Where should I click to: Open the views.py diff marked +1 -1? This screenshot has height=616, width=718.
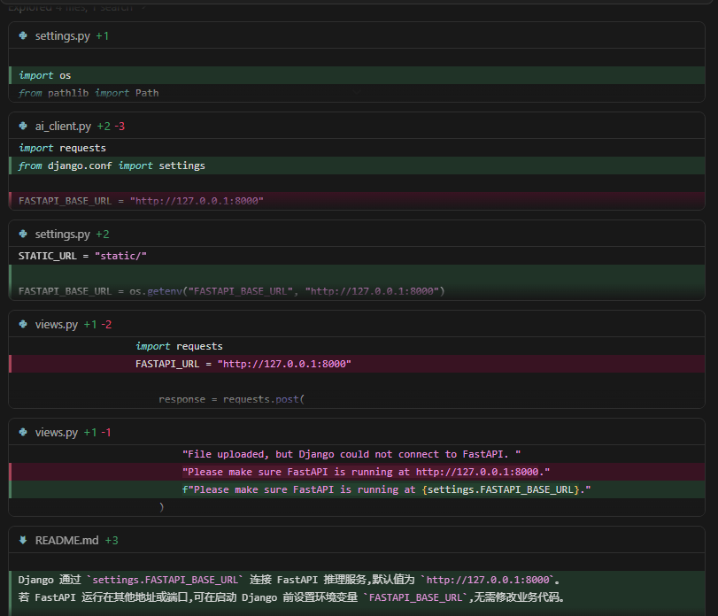click(x=57, y=432)
